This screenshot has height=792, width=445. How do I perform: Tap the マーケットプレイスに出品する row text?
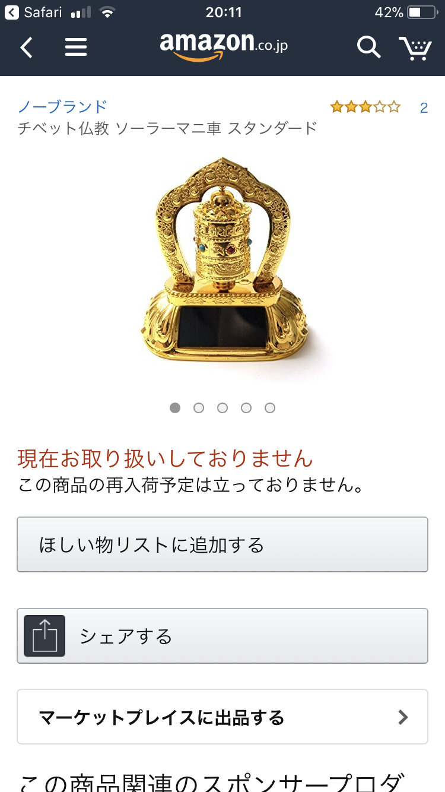point(161,718)
